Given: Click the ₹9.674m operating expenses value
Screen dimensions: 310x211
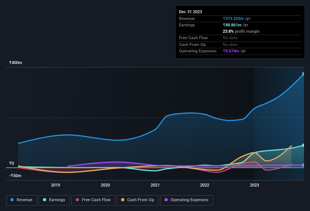Looking at the screenshot, I should click(x=231, y=51).
